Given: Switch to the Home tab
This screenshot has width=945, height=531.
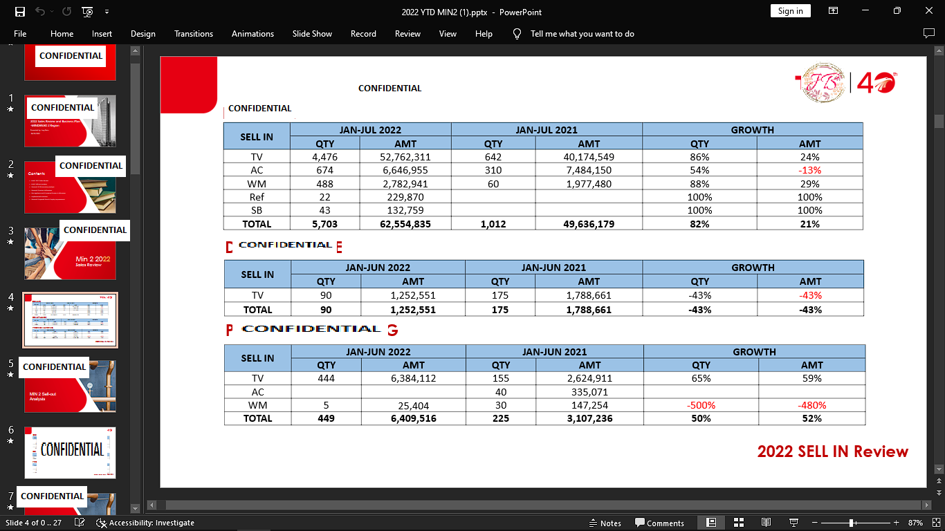Looking at the screenshot, I should pyautogui.click(x=62, y=33).
